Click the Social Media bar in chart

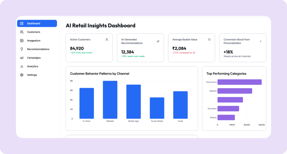click(157, 108)
